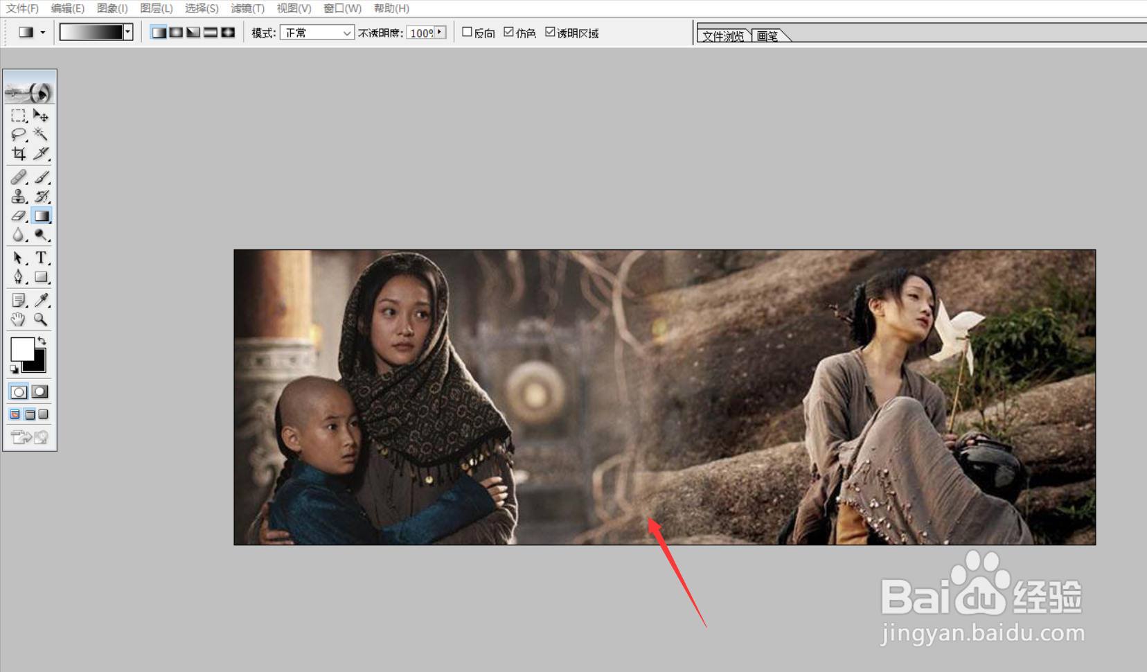Click the opacity 100% input field

coord(420,33)
